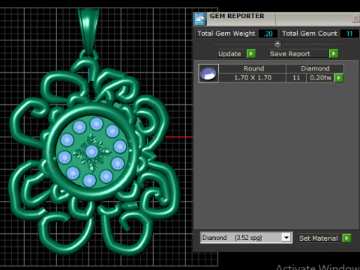Click the green arrow beside Update
This screenshot has width=360, height=270.
(251, 53)
